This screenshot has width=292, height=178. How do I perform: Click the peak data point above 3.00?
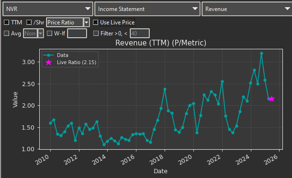261,54
